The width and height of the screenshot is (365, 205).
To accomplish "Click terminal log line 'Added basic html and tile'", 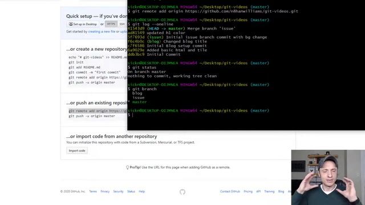I will (167, 50).
